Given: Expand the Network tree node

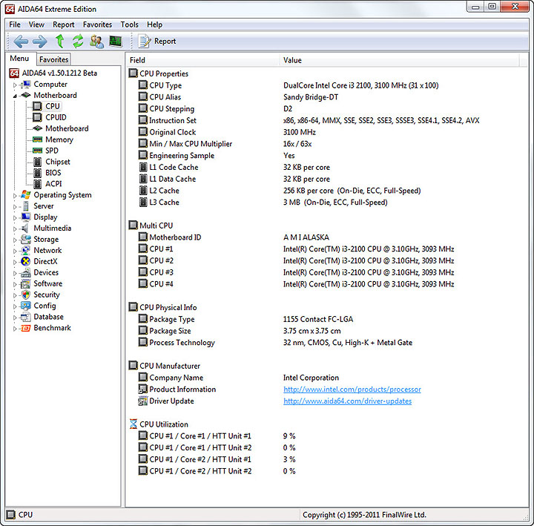Looking at the screenshot, I should click(15, 251).
